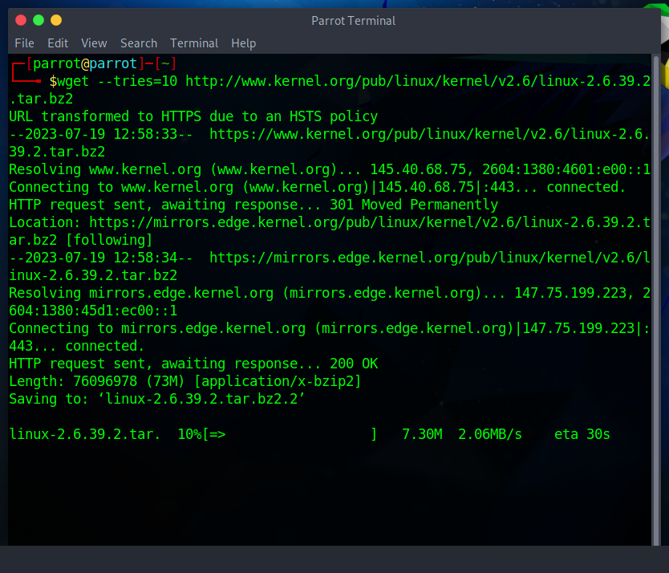Click the Parrot Terminal title bar
Viewport: 669px width, 573px height.
point(353,20)
